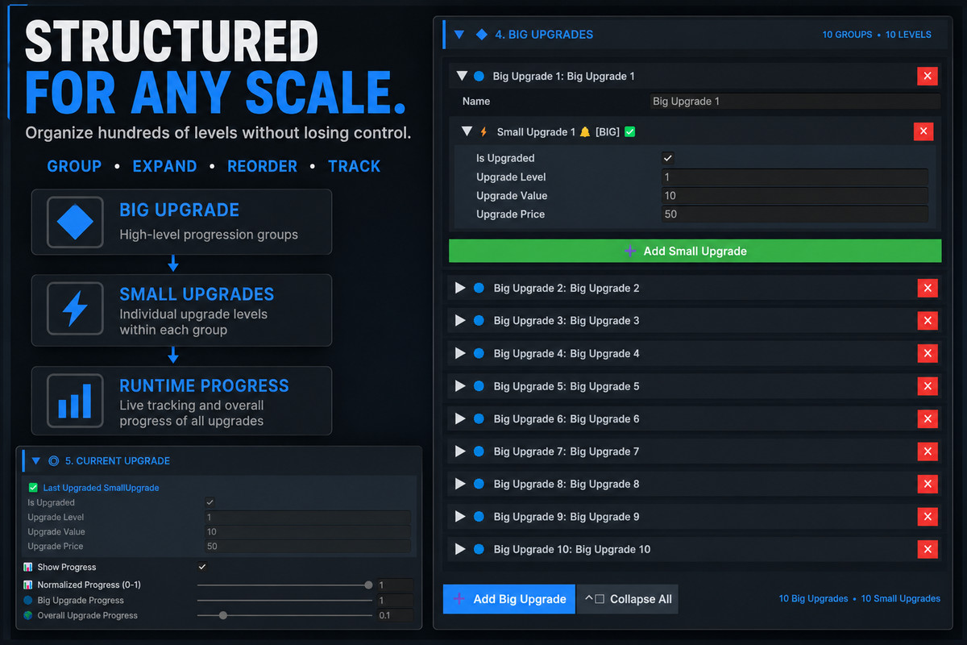Click the chart icon beside Normalized Progress
This screenshot has height=645, width=967.
point(28,585)
